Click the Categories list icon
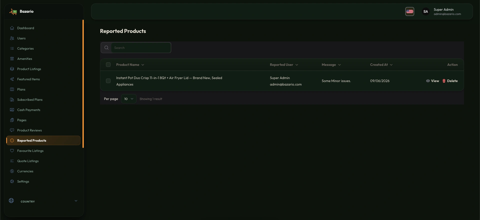The image size is (480, 220). coord(12,48)
